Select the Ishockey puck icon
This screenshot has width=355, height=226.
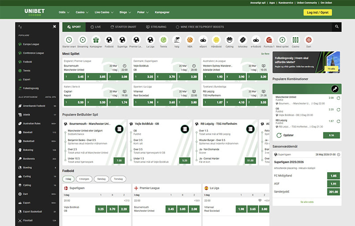[x=243, y=40]
